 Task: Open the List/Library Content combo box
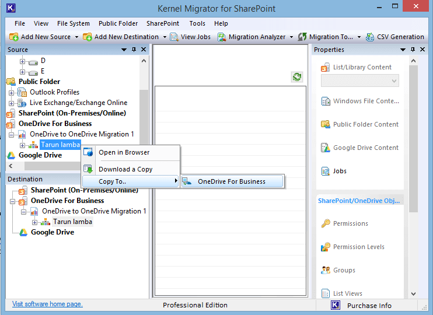point(359,80)
